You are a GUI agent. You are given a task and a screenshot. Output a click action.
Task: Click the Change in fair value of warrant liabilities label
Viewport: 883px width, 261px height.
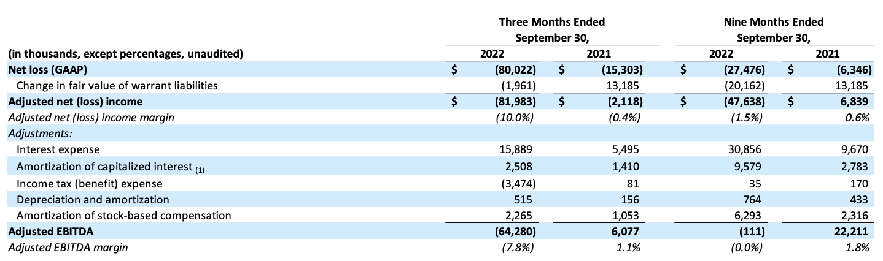(x=117, y=86)
